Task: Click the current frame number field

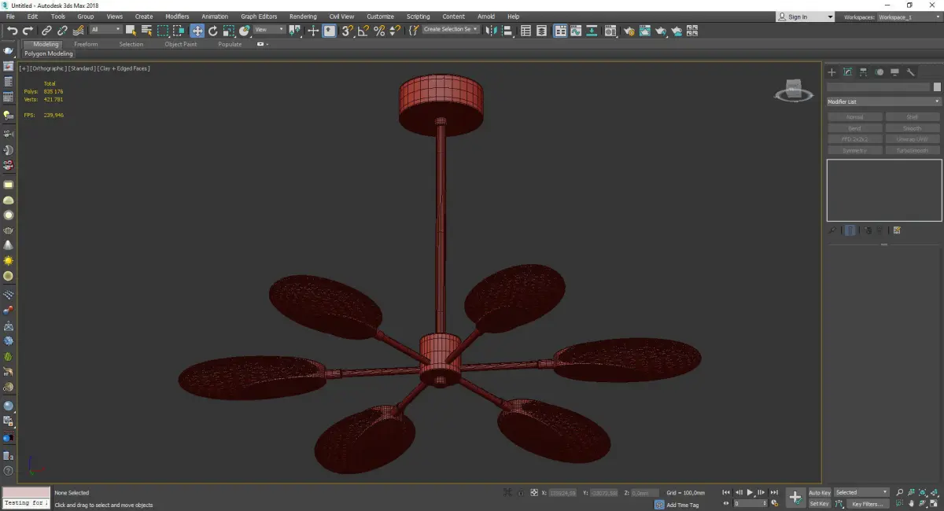Action: [751, 503]
